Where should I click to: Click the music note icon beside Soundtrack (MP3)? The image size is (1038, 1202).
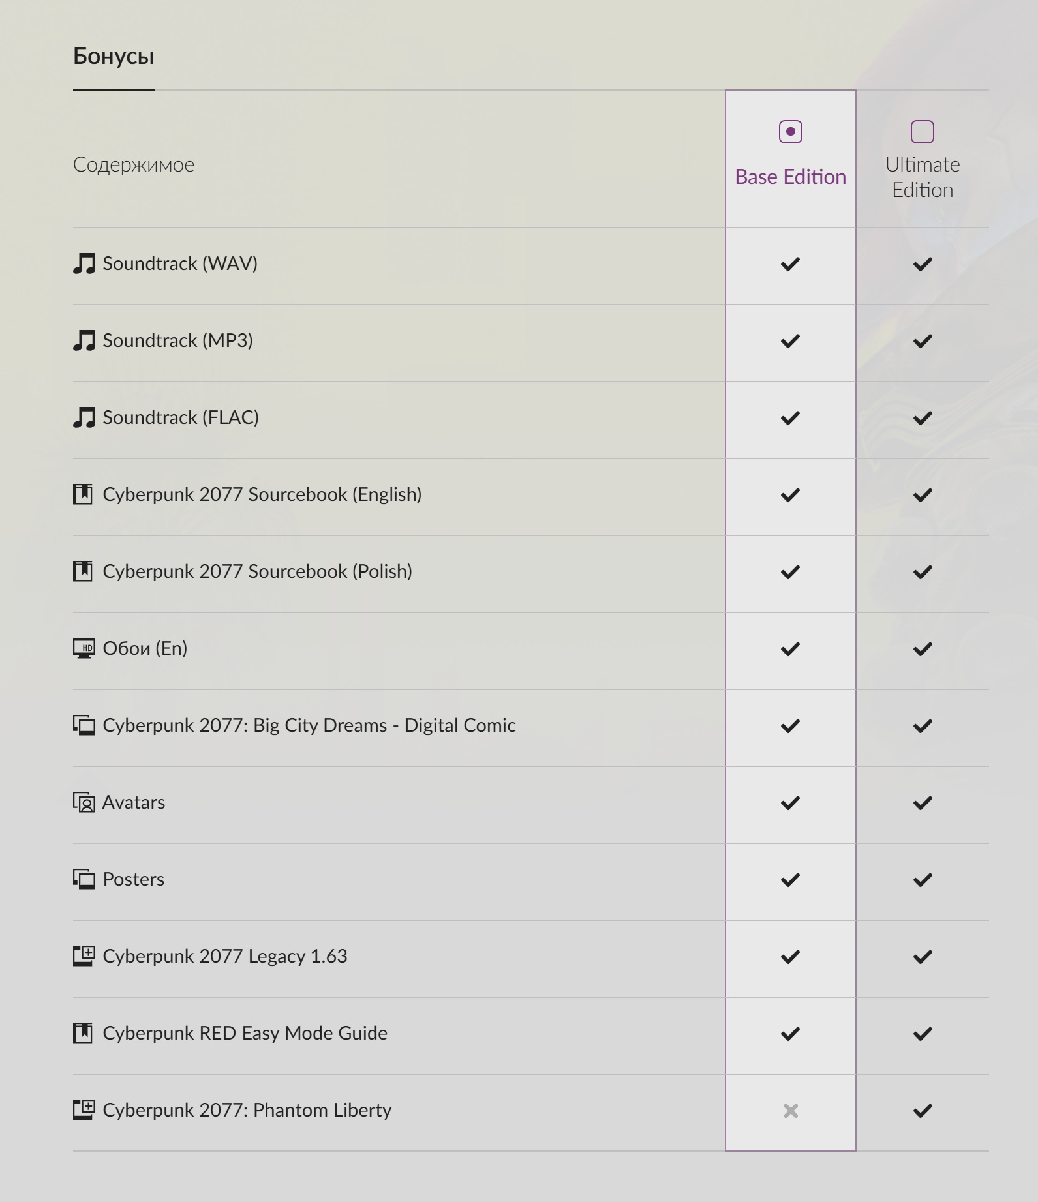(84, 340)
